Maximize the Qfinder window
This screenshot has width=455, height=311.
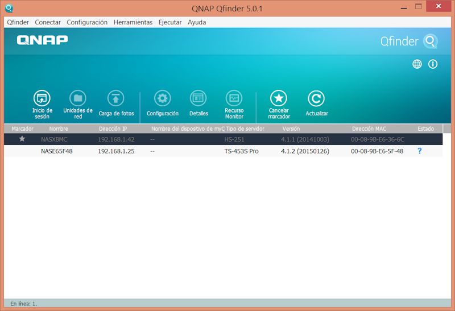pyautogui.click(x=419, y=7)
